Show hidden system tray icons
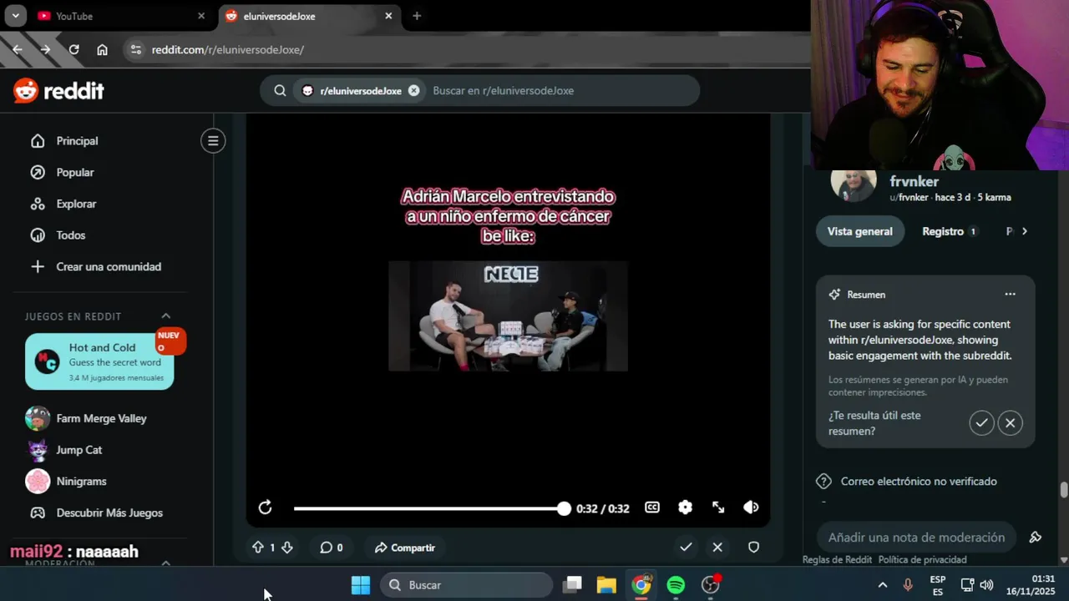Screen dimensions: 1069x601 click(882, 585)
